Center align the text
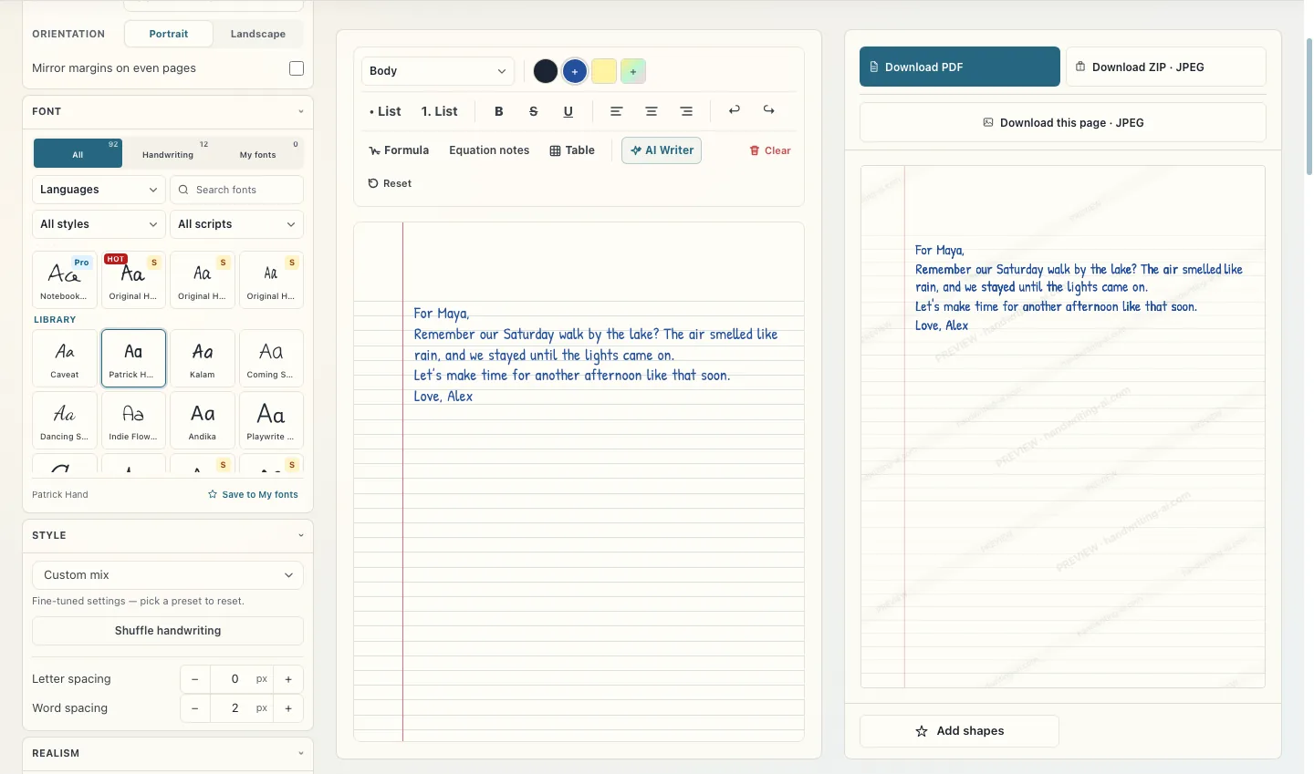The width and height of the screenshot is (1314, 774). point(652,111)
